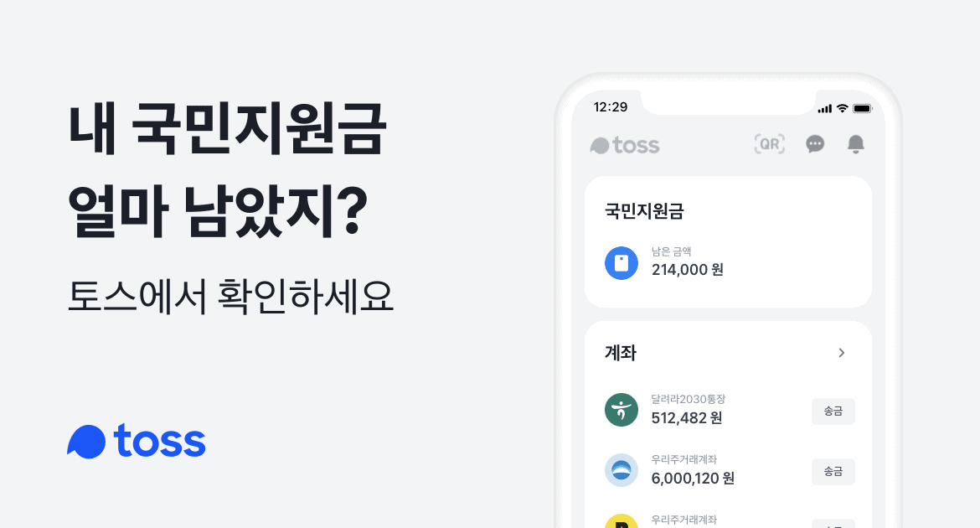Viewport: 980px width, 528px height.
Task: Open notifications via the bell icon
Action: pos(855,144)
